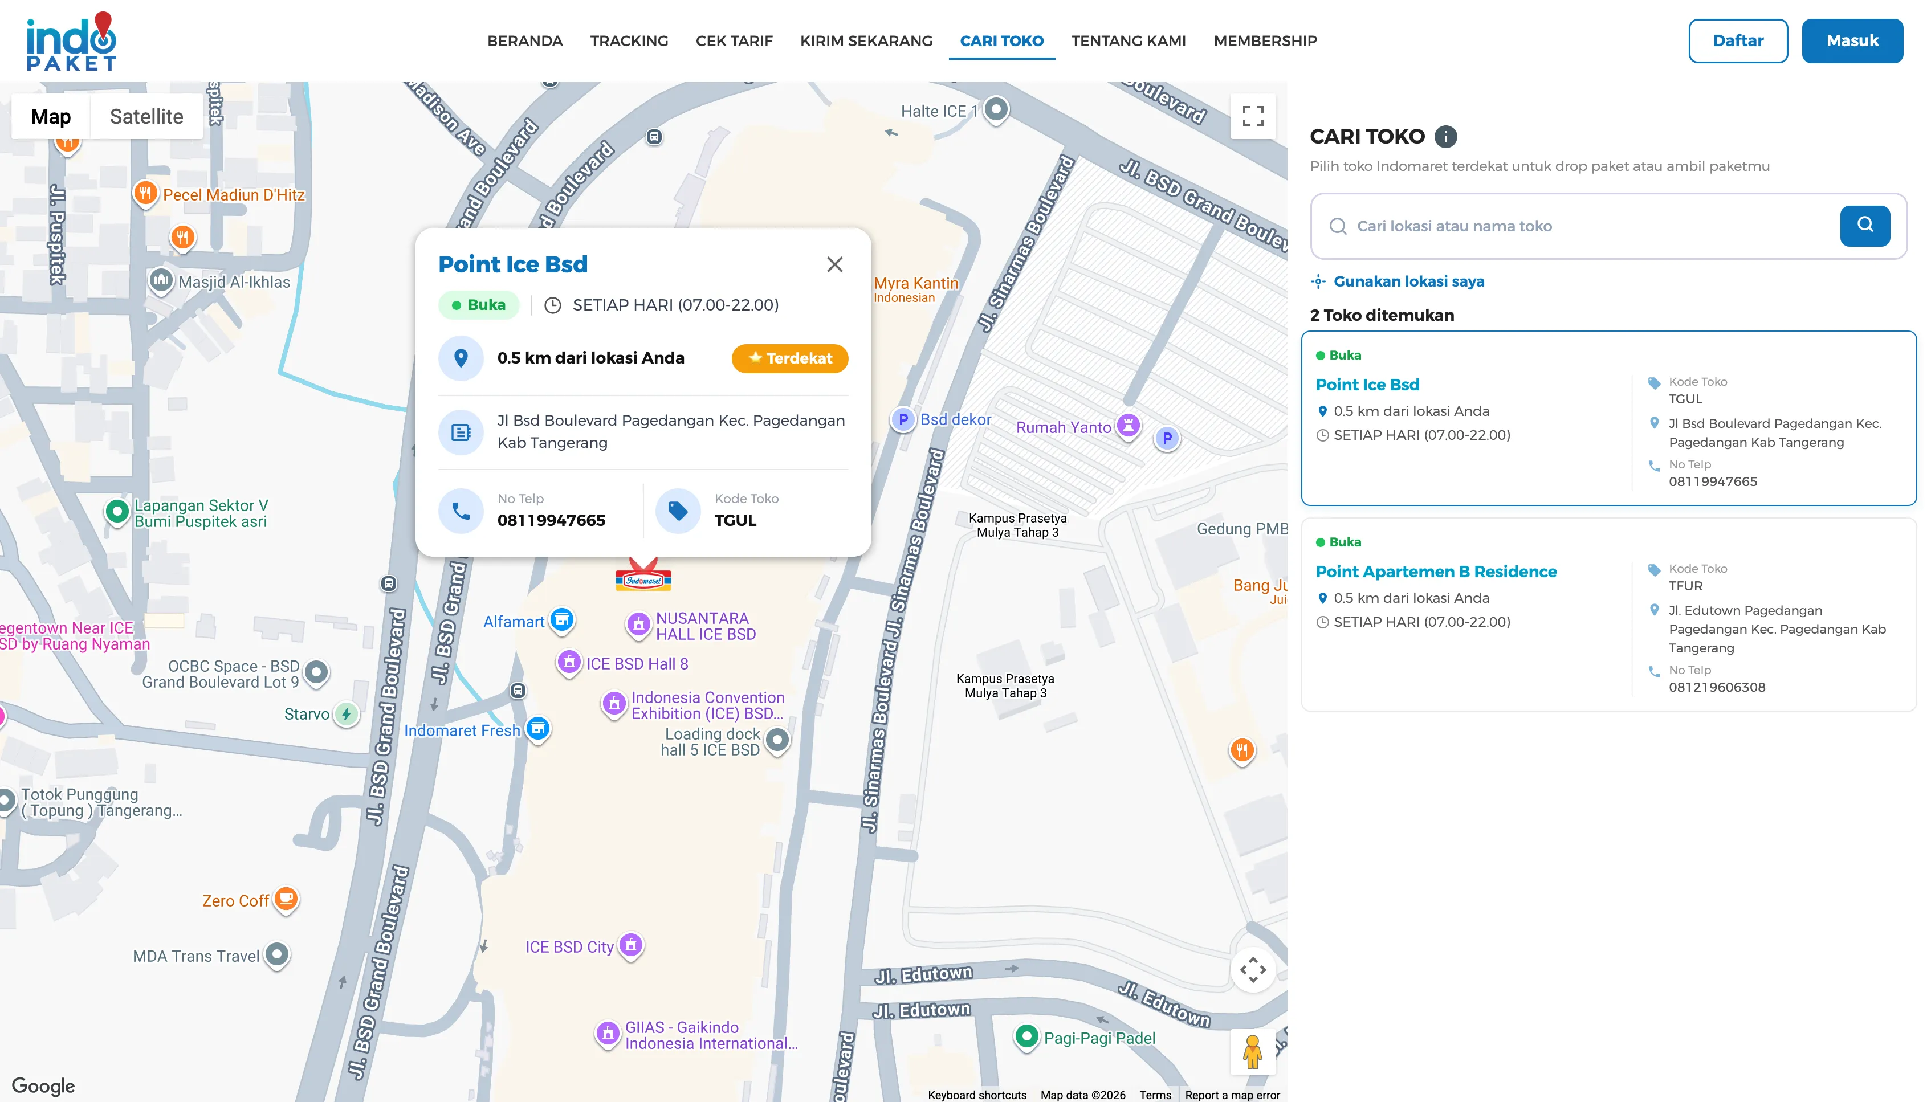Click Rumah Yanto marker

pyautogui.click(x=1128, y=426)
